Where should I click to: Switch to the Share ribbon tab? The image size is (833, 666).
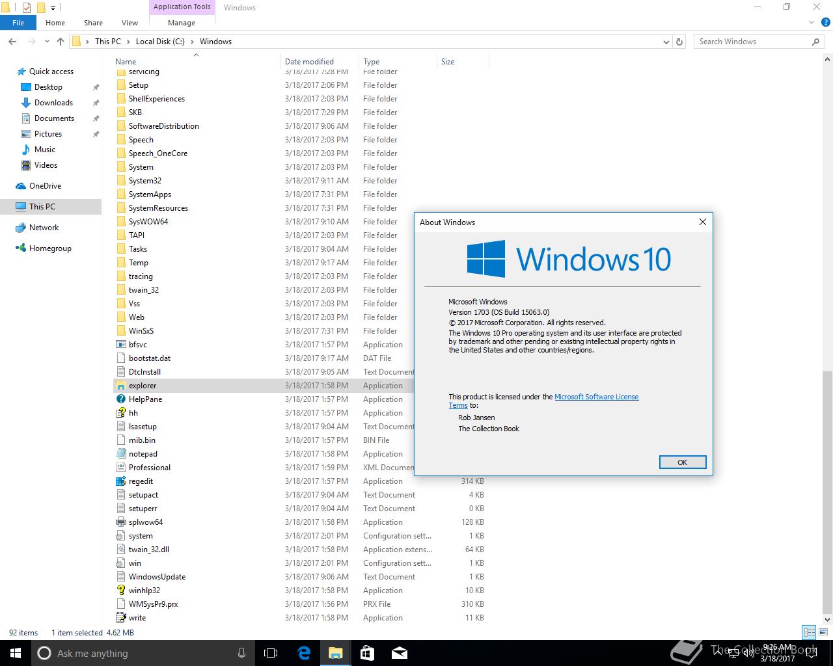pos(93,23)
